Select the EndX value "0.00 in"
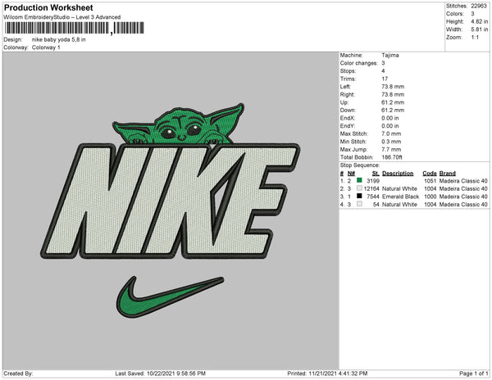The height and width of the screenshot is (380, 492). tap(390, 118)
